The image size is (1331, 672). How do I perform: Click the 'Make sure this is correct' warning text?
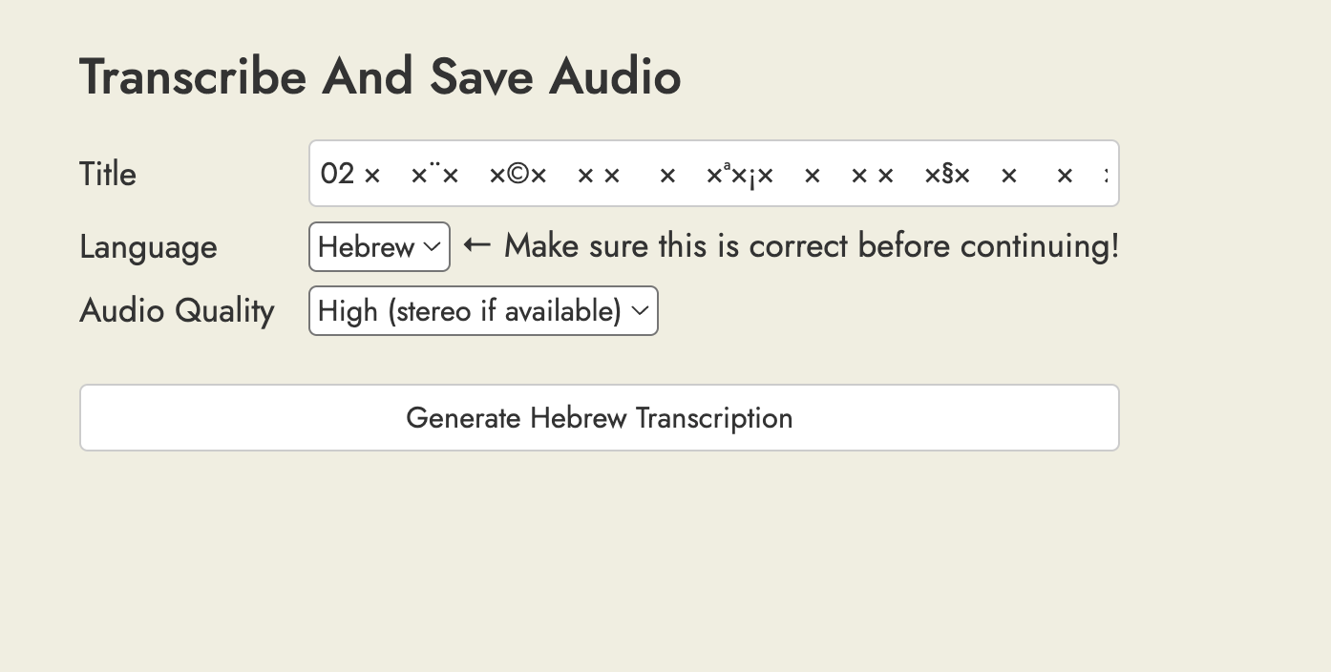coord(812,246)
